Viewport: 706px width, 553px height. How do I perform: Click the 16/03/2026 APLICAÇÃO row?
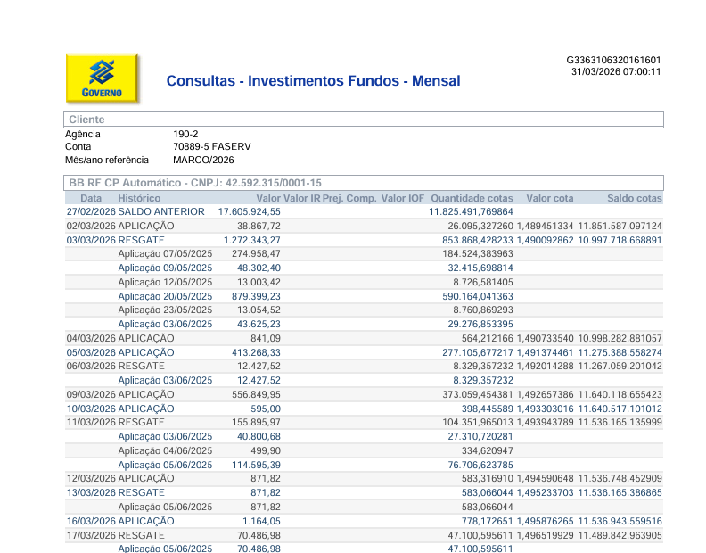pyautogui.click(x=364, y=521)
